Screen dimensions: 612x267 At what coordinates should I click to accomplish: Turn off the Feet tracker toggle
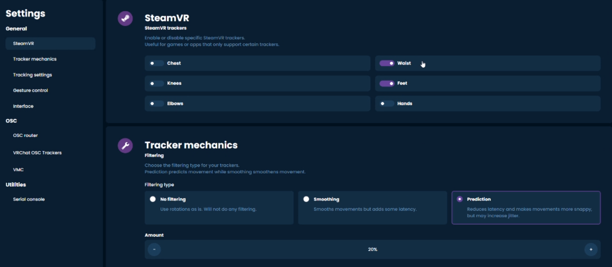click(387, 83)
